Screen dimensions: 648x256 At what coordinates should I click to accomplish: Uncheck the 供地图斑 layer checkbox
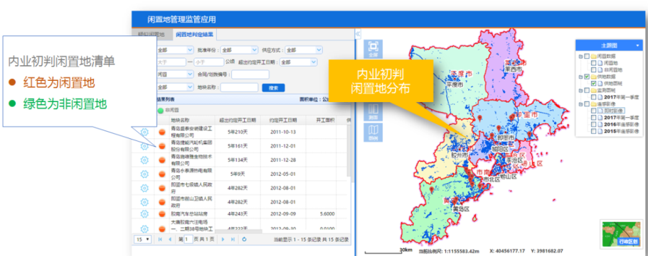593,84
